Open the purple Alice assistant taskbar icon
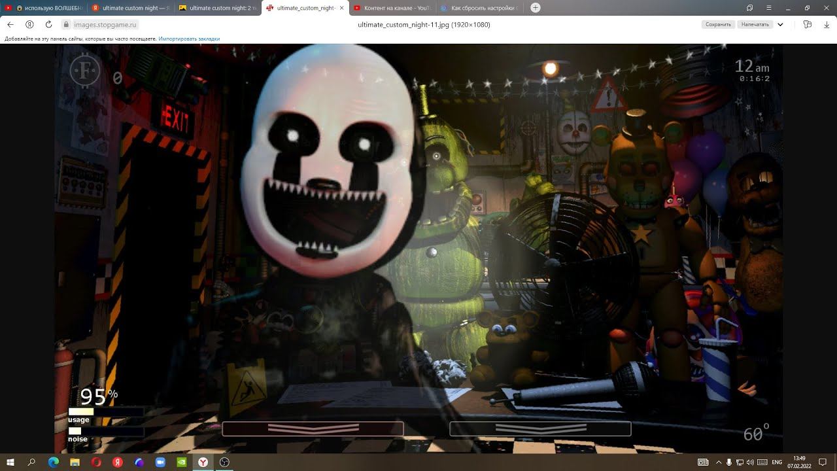The image size is (837, 471). point(139,462)
